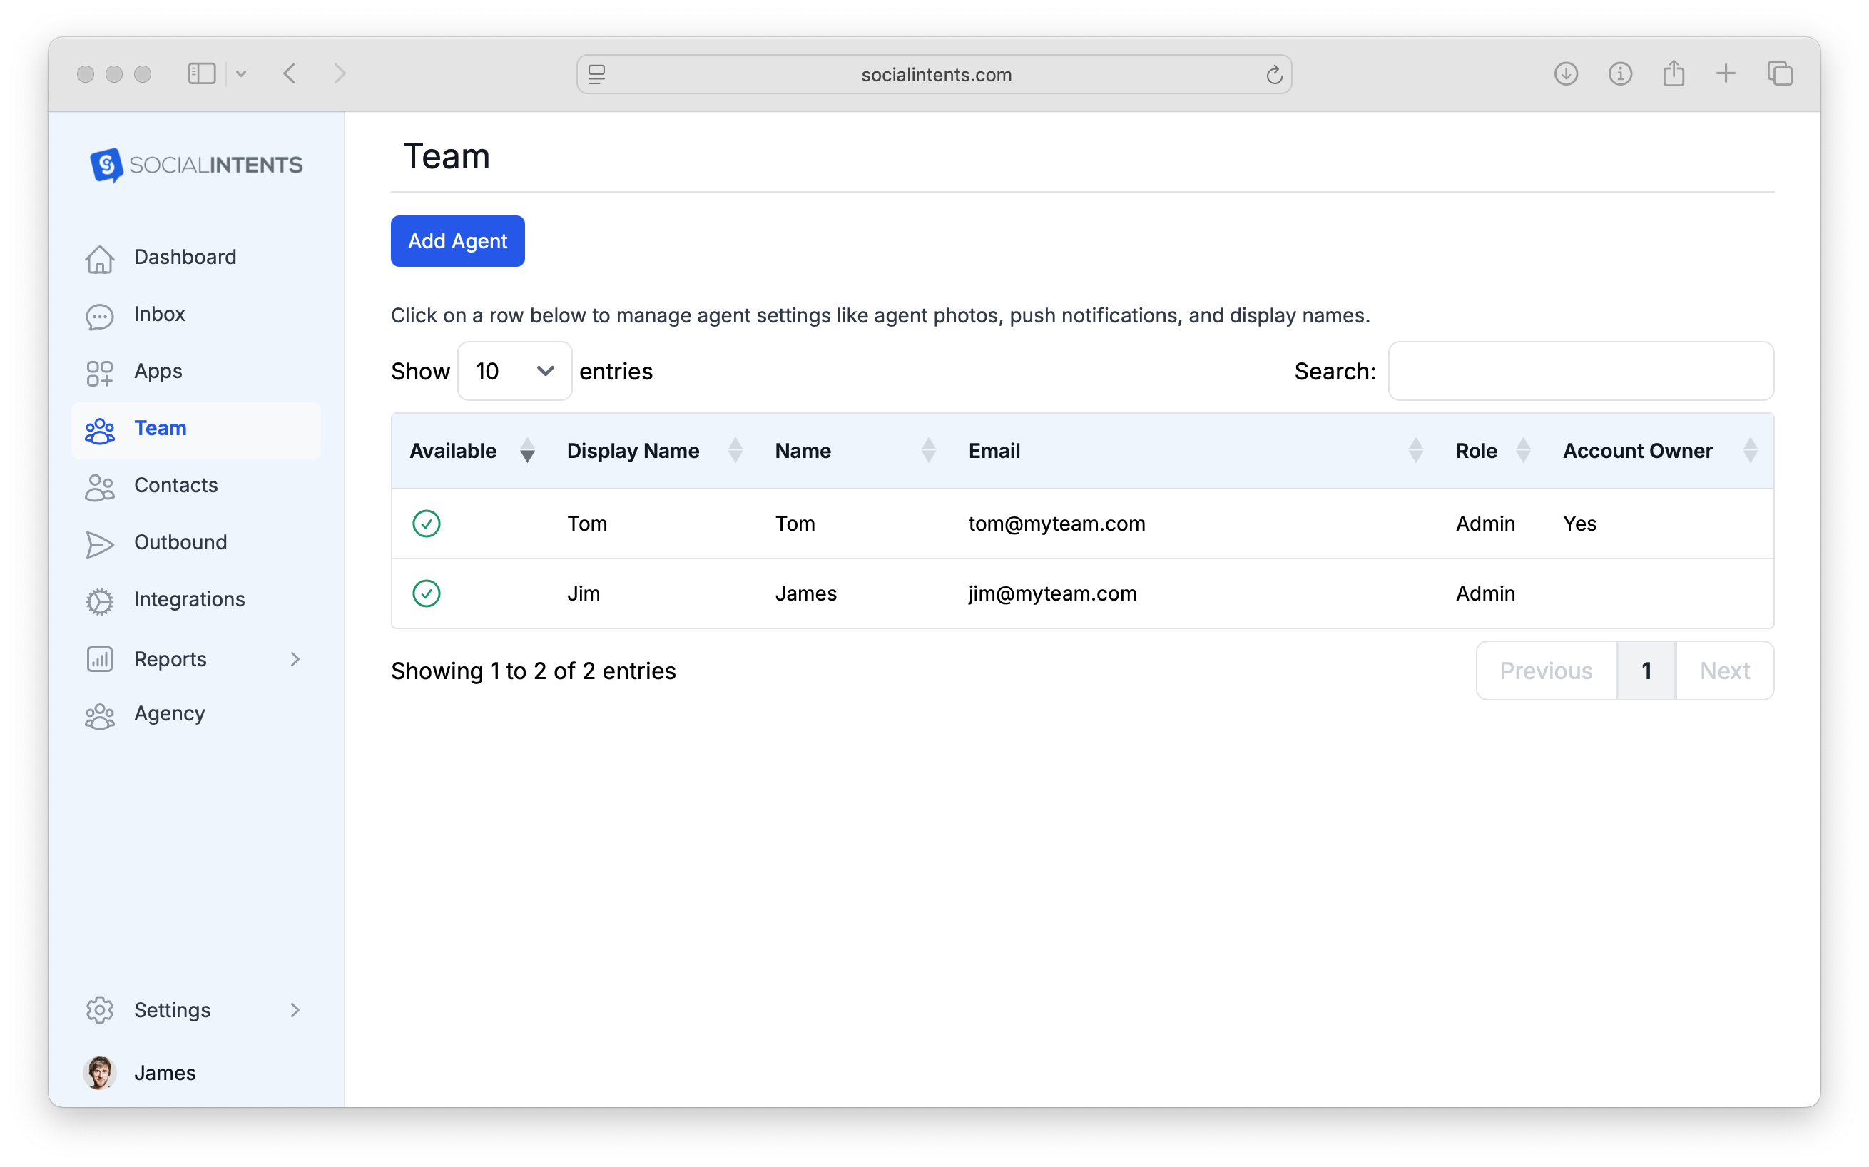Click Jim's green available checkmark
The image size is (1869, 1167).
click(x=426, y=593)
